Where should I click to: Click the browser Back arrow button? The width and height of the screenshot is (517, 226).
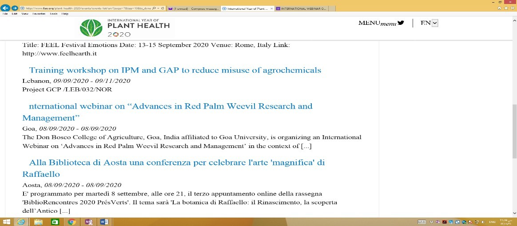coord(6,8)
